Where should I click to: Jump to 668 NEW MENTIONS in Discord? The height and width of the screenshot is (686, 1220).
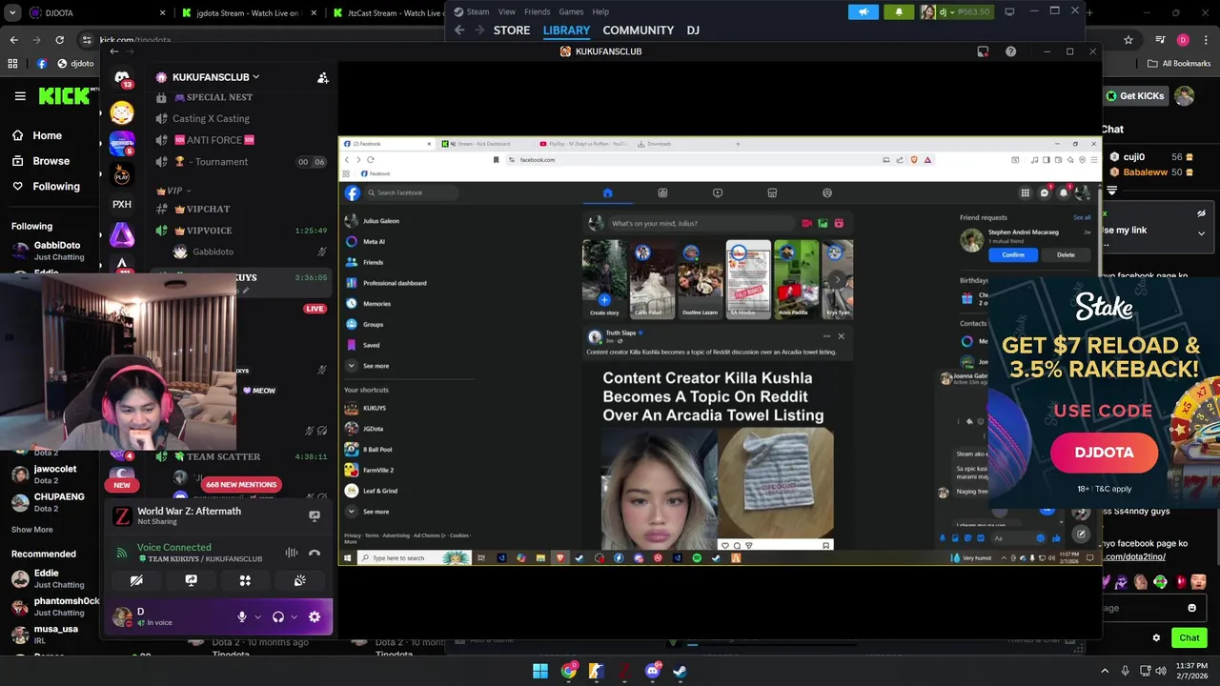pyautogui.click(x=241, y=485)
